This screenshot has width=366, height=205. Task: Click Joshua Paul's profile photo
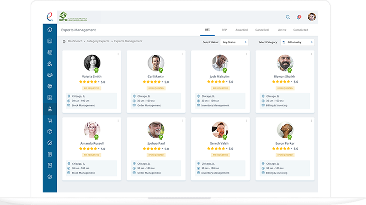pyautogui.click(x=156, y=130)
